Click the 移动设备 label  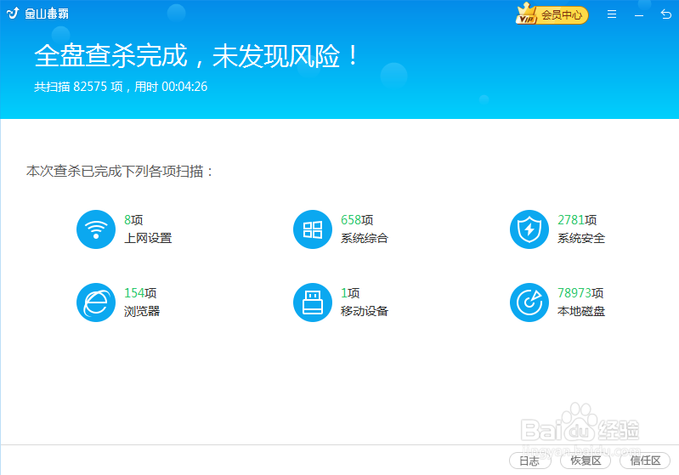[x=365, y=311]
